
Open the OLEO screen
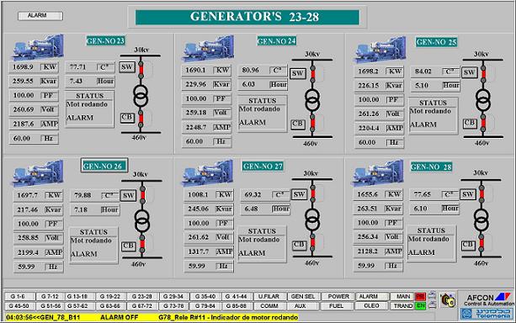[x=371, y=306]
